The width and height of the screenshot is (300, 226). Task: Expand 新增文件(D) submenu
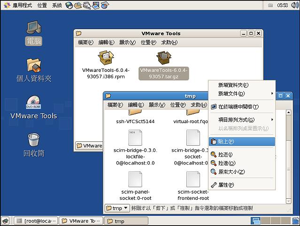(242, 94)
